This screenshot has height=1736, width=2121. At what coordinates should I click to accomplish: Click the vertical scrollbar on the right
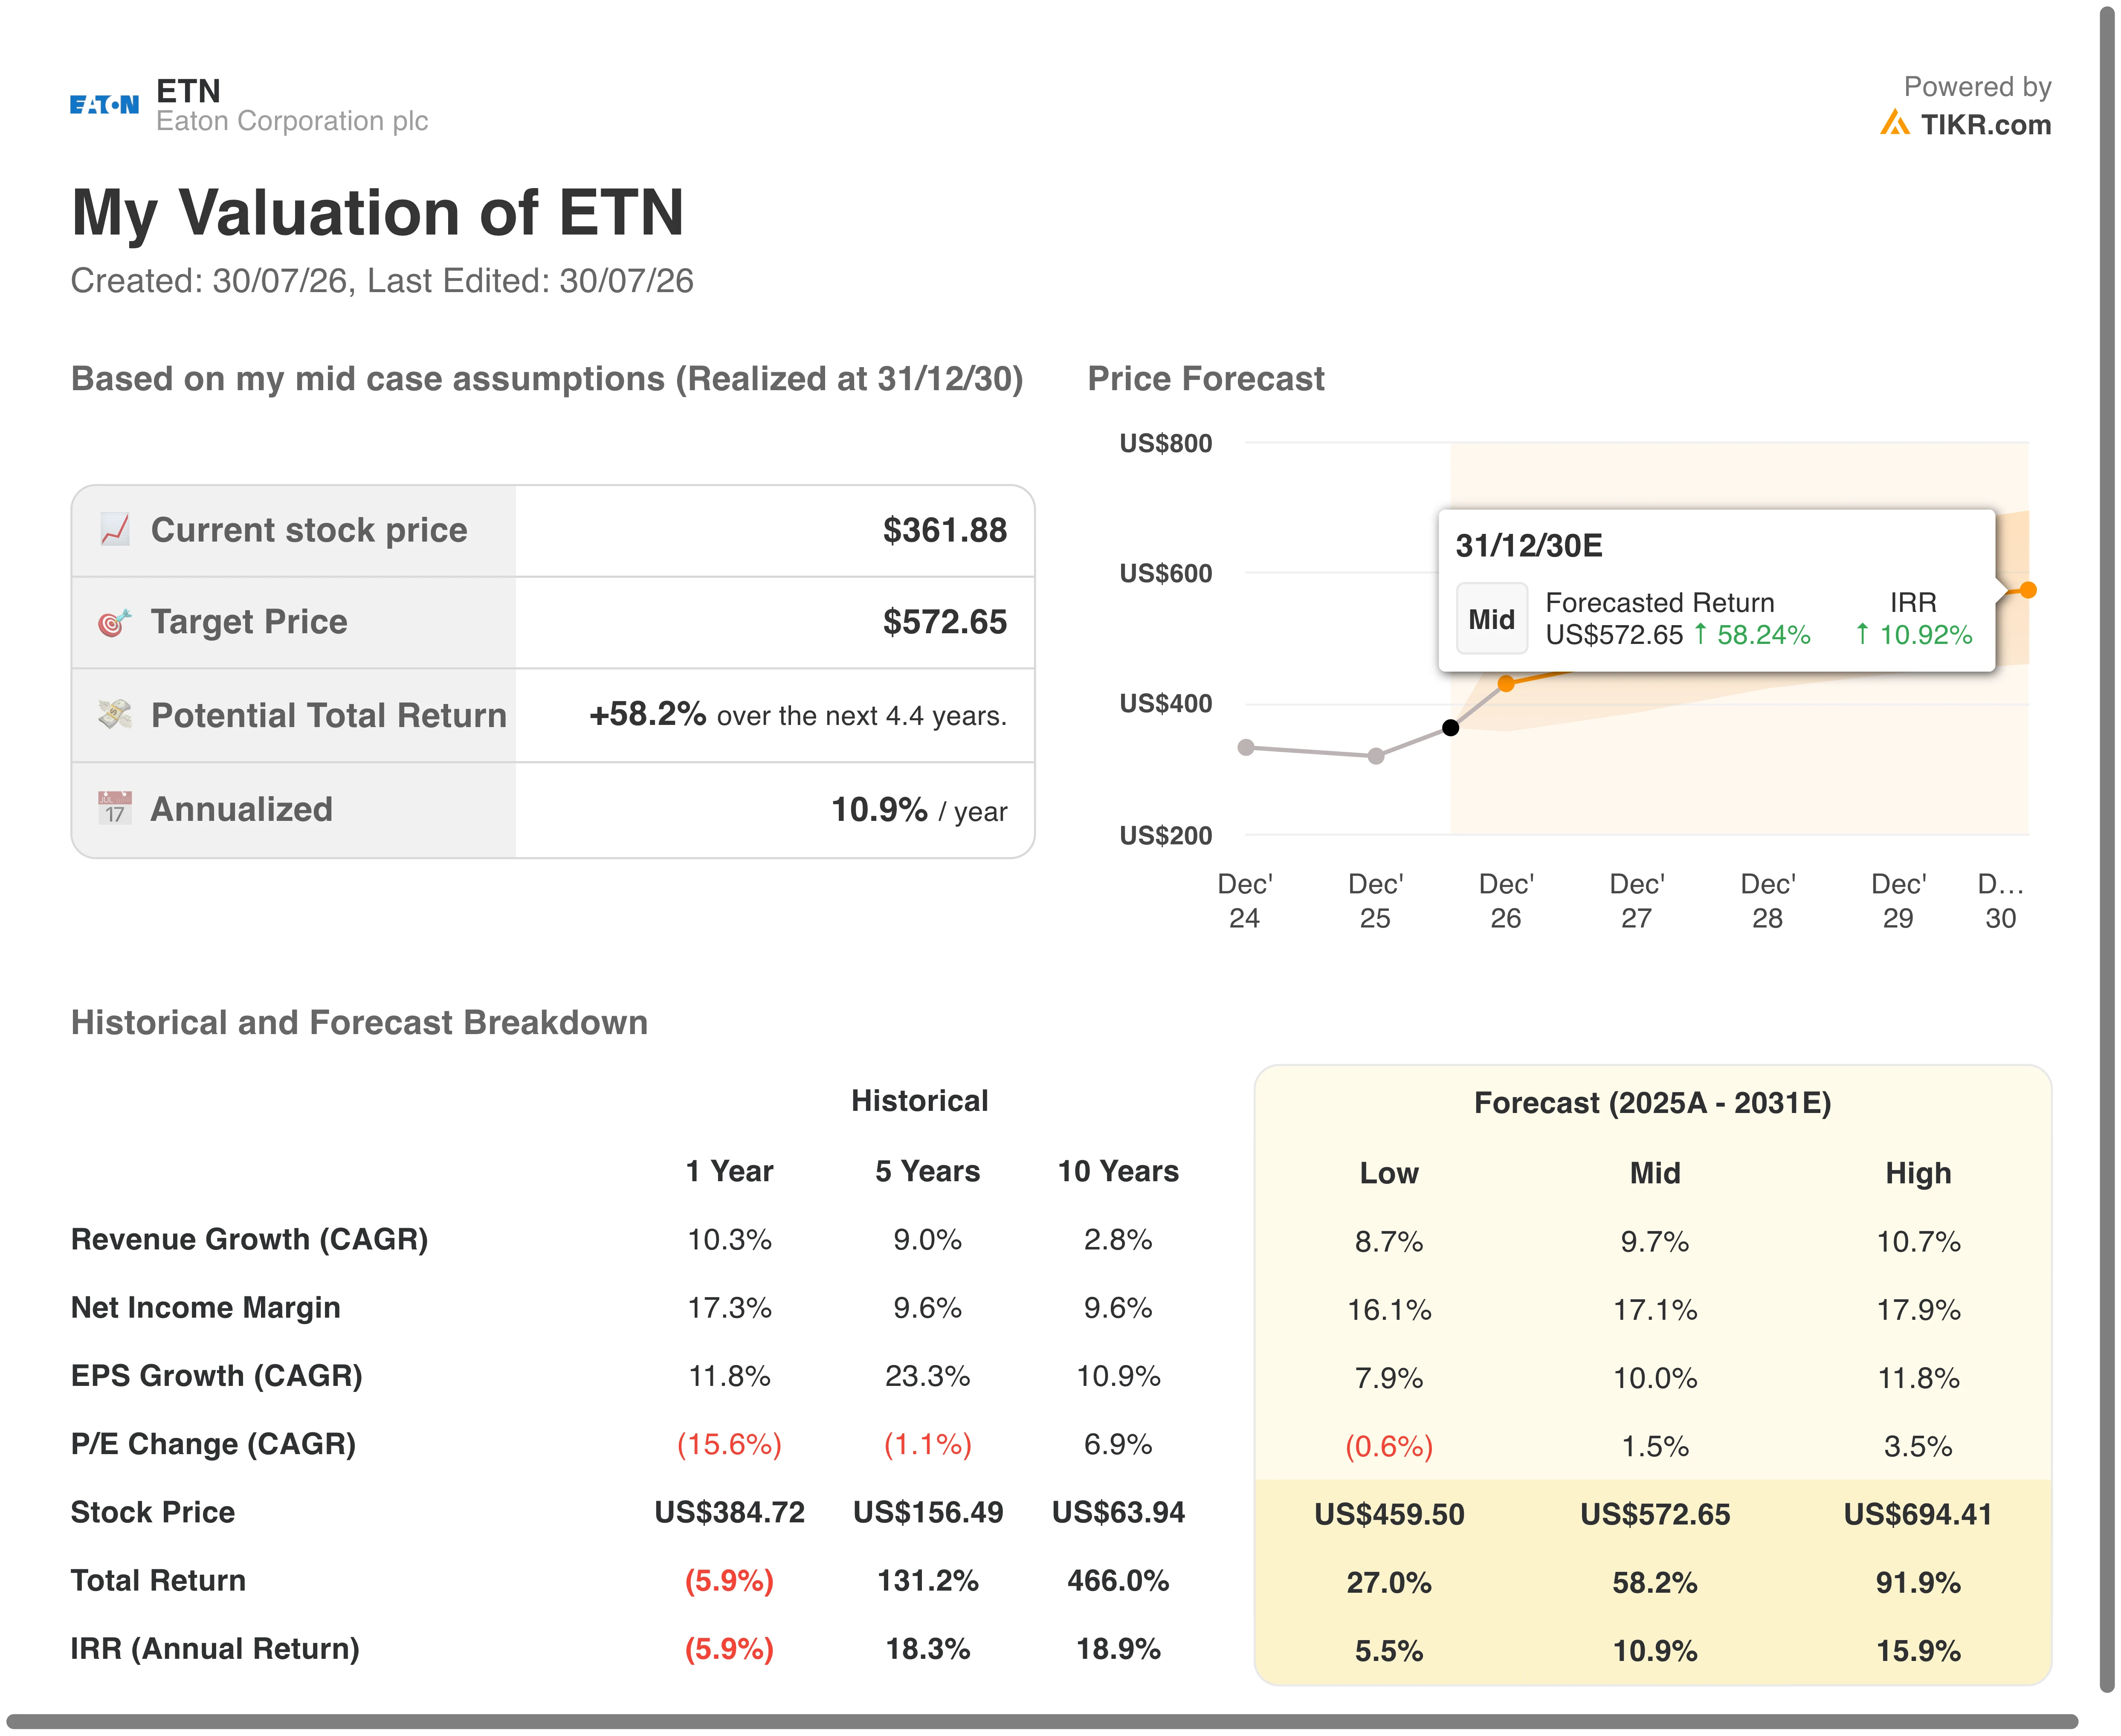coord(2108,850)
